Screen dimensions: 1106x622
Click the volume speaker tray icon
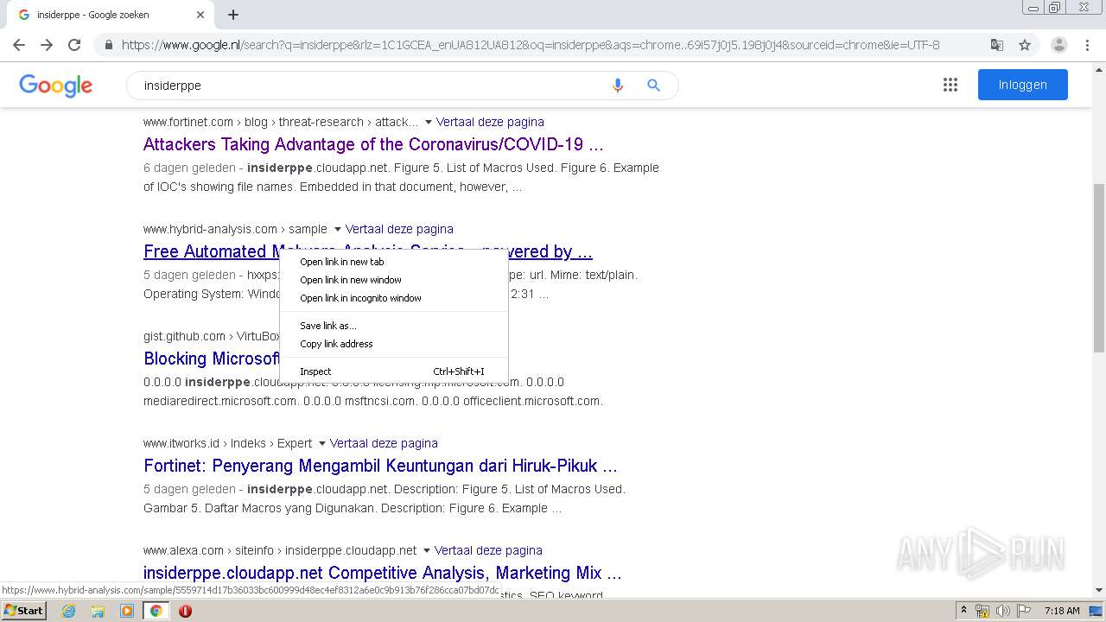(x=1003, y=611)
